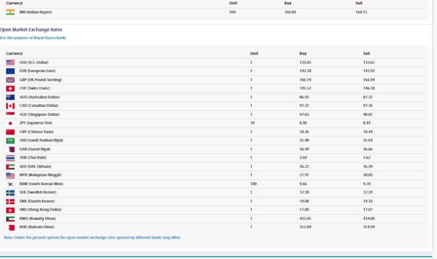The image size is (437, 259).
Task: Click the Swedish flag icon
Action: (10, 193)
